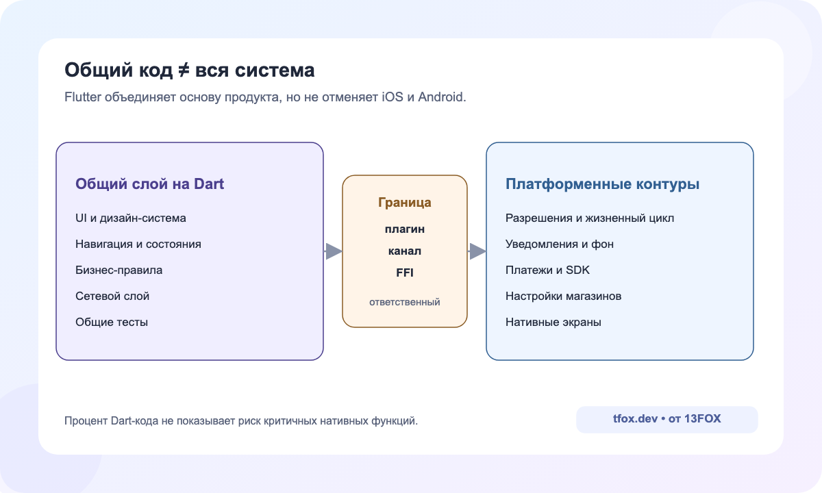
Task: Select the "Настройки магазинов" line
Action: (564, 296)
